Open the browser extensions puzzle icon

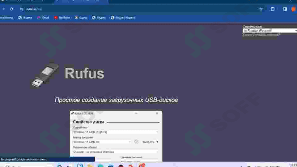(272, 9)
